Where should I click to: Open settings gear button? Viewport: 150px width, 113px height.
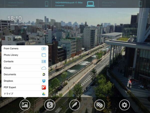(124, 105)
